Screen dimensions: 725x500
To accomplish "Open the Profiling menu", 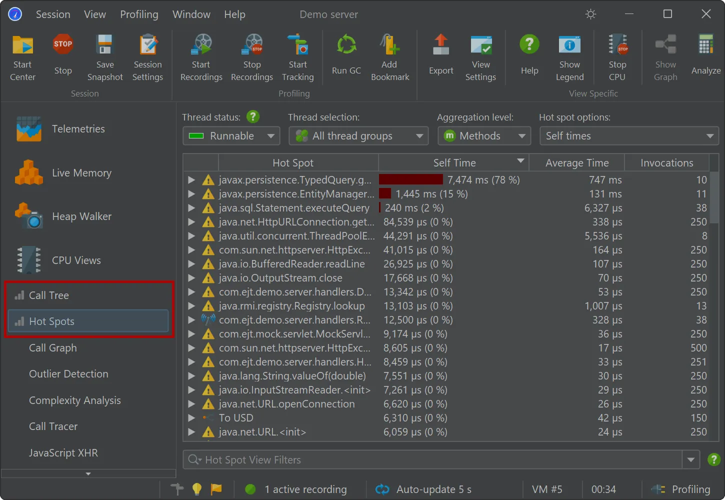I will (139, 14).
